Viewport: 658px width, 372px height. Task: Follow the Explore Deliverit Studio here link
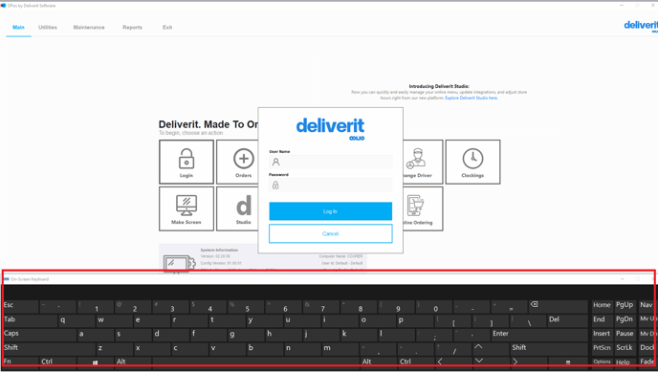click(x=472, y=98)
